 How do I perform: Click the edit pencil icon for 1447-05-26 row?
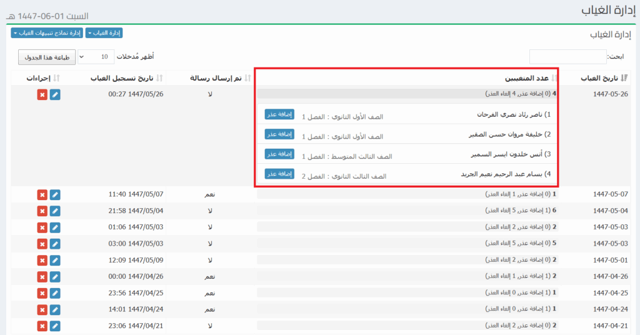tap(55, 94)
